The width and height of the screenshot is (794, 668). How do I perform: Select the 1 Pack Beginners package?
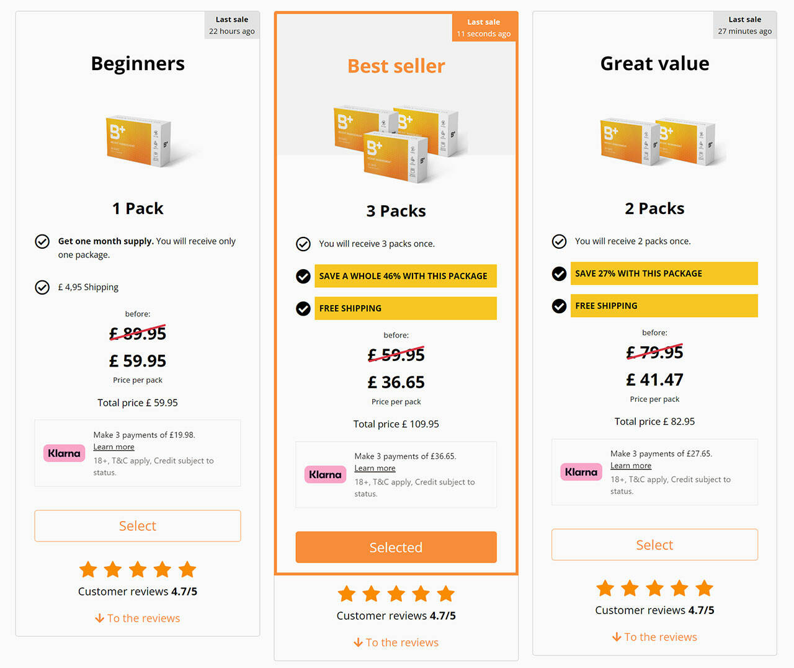pyautogui.click(x=138, y=526)
